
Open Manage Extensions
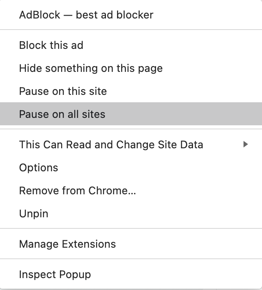(x=67, y=244)
